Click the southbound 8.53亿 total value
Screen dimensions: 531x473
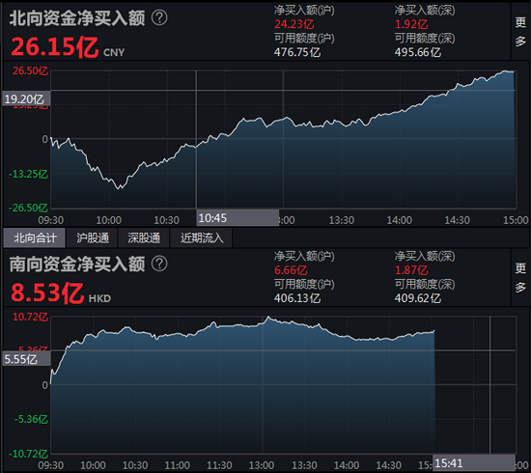(47, 292)
